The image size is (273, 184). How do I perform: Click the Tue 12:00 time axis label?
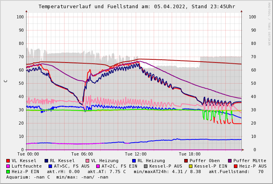tap(136, 154)
